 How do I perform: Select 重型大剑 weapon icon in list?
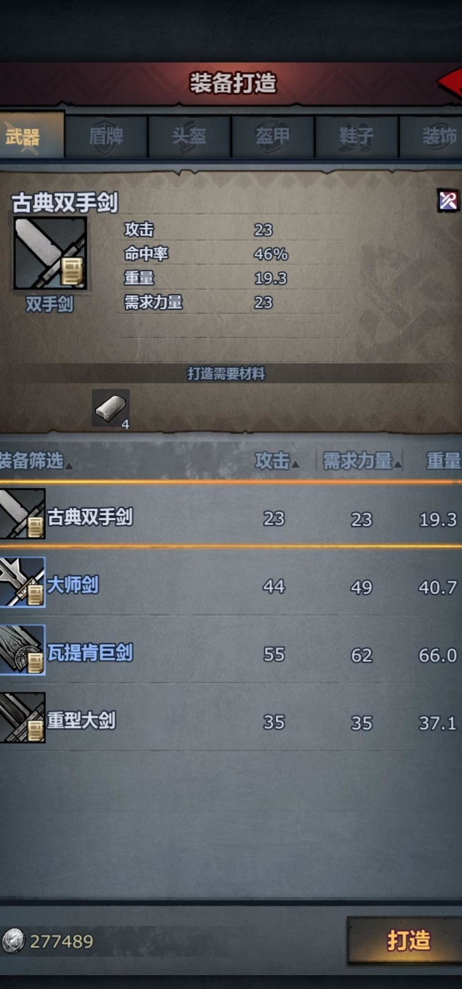pyautogui.click(x=23, y=717)
